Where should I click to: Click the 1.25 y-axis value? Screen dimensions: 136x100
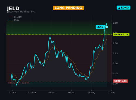[x=115, y=74]
